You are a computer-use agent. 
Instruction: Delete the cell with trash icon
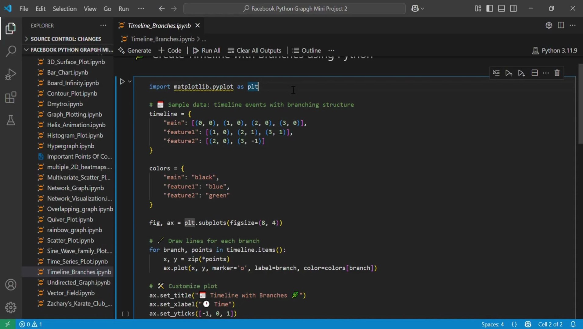click(x=557, y=73)
